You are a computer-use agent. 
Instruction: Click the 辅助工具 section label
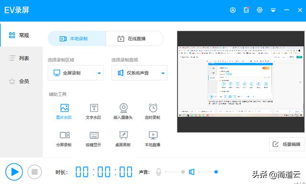tap(58, 94)
